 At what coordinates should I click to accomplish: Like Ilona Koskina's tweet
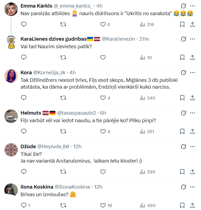(103, 205)
